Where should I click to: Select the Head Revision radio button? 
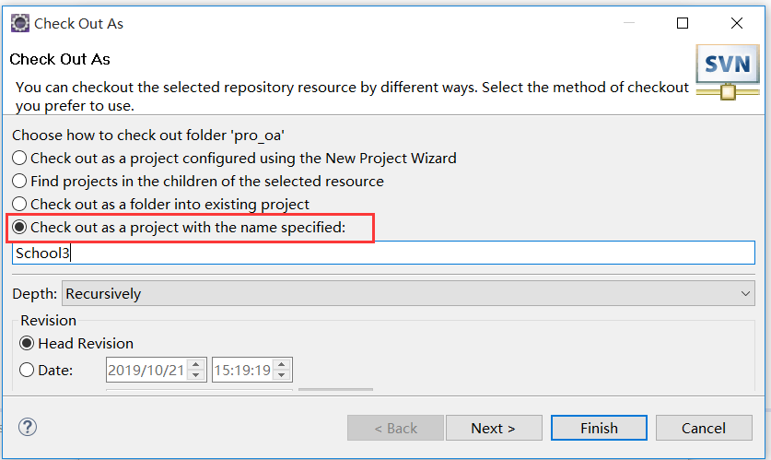[28, 343]
